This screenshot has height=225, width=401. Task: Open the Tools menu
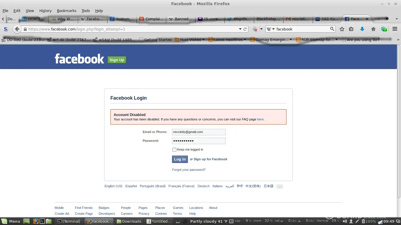tap(86, 11)
